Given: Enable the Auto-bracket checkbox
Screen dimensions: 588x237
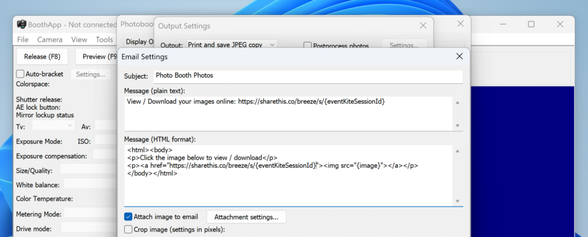Looking at the screenshot, I should [x=20, y=74].
